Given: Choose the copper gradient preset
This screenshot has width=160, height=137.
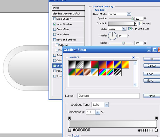Looking at the screenshot, I should tap(87, 72).
